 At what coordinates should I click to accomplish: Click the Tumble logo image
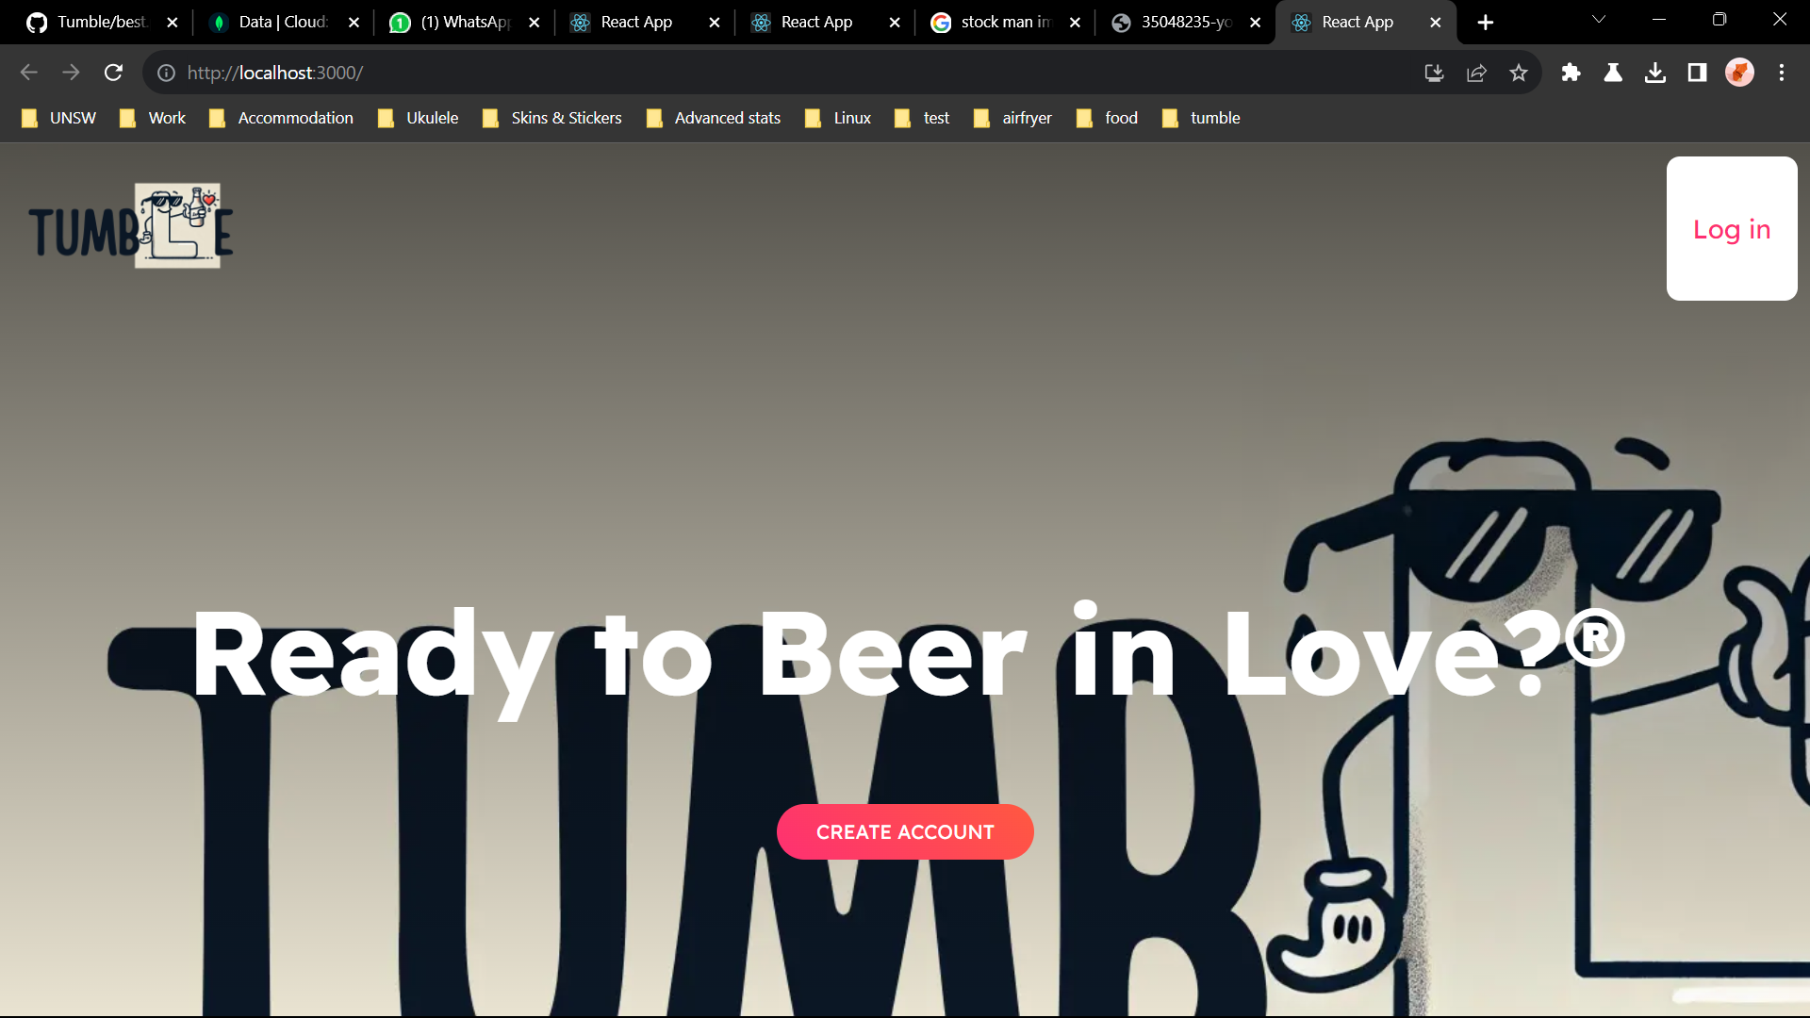(x=131, y=226)
